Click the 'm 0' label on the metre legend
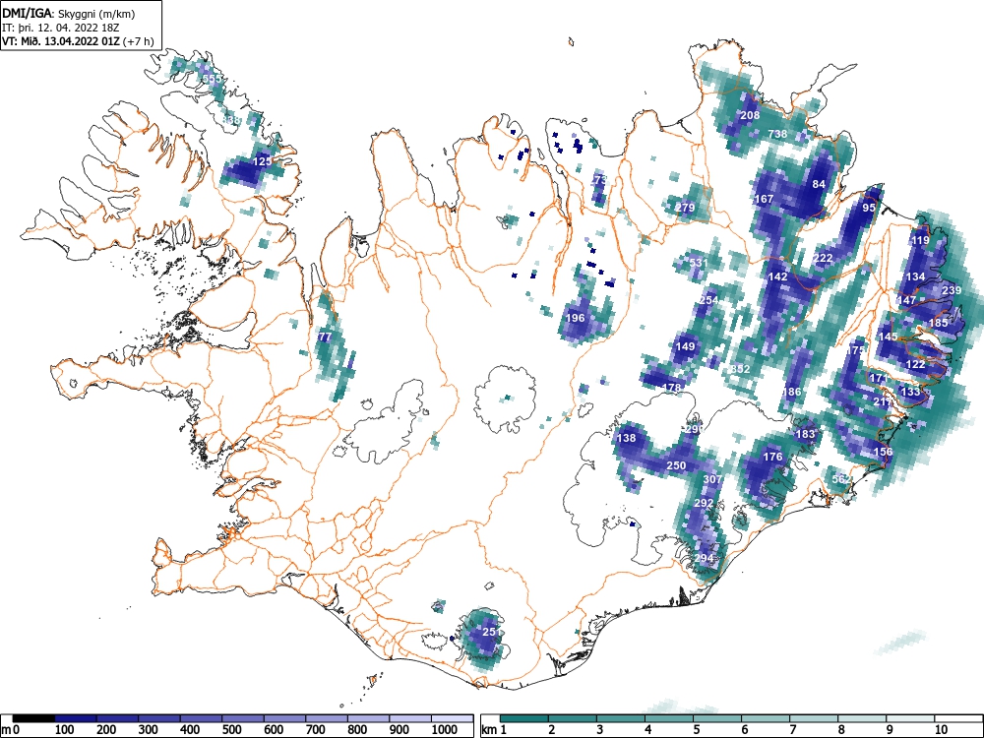The height and width of the screenshot is (738, 984). [10, 730]
